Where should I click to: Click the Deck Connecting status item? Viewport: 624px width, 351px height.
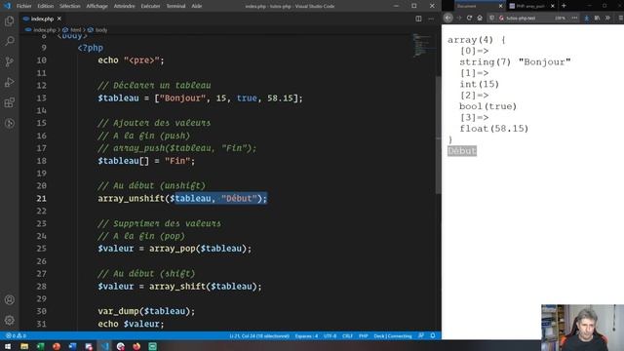[392, 335]
